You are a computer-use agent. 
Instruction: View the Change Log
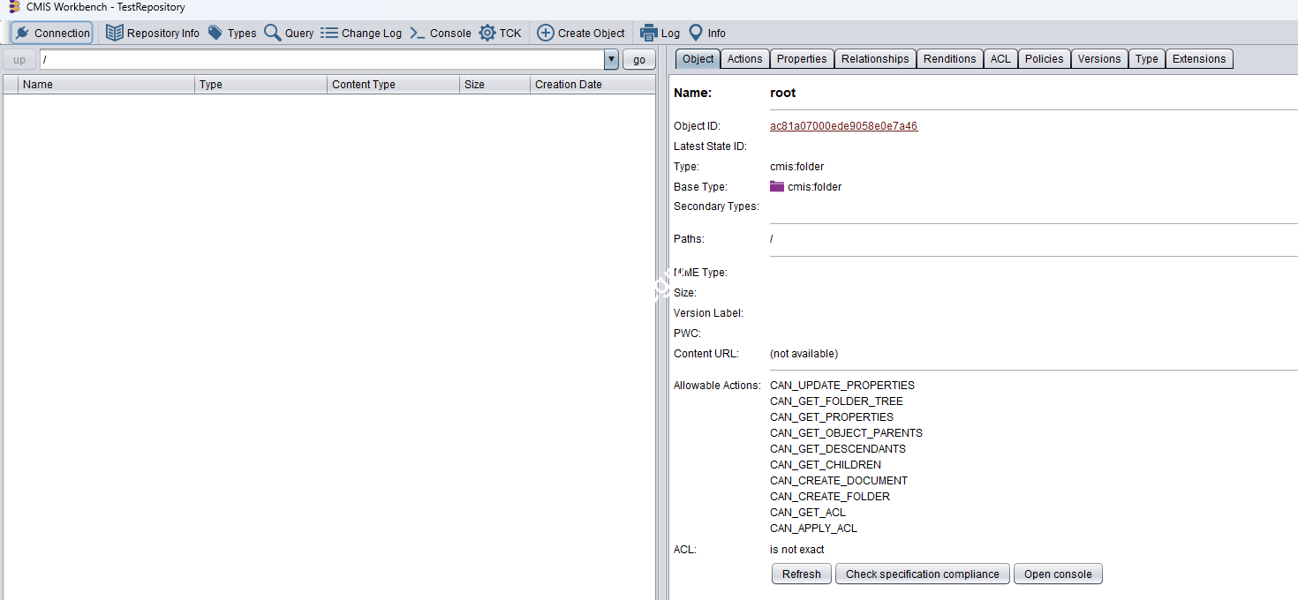tap(361, 32)
